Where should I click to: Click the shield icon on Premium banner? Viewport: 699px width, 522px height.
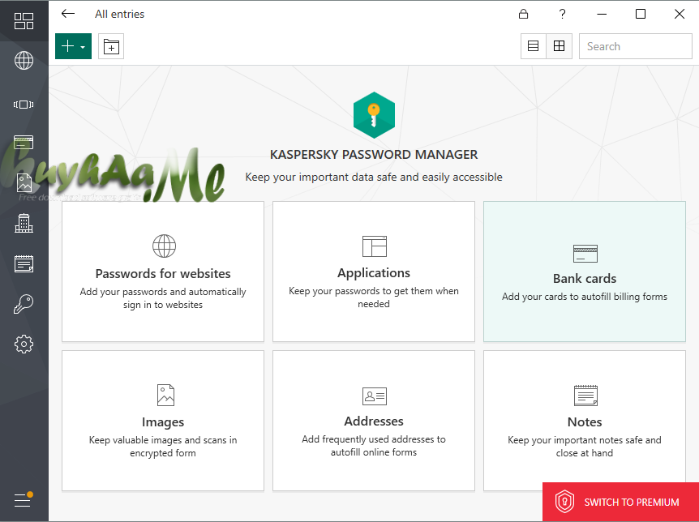[x=564, y=502]
